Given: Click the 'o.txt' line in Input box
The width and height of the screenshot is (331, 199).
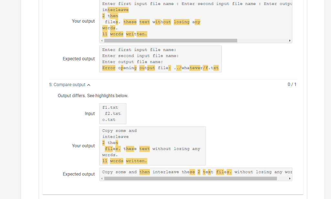Looking at the screenshot, I should (x=109, y=120).
